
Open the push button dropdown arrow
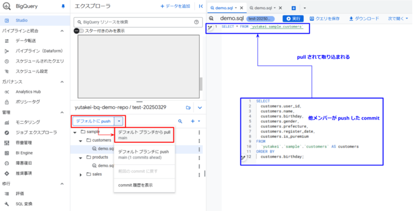click(x=119, y=121)
